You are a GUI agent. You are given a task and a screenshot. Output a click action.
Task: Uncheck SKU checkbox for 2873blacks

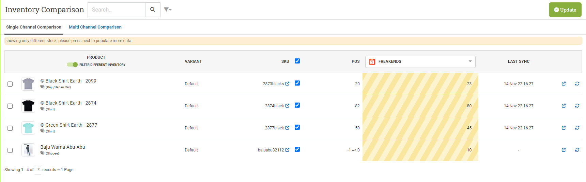[297, 83]
